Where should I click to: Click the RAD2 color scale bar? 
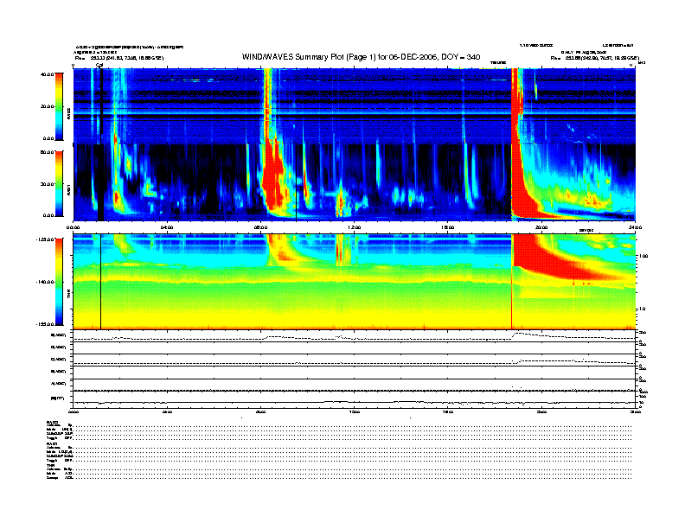pos(59,106)
